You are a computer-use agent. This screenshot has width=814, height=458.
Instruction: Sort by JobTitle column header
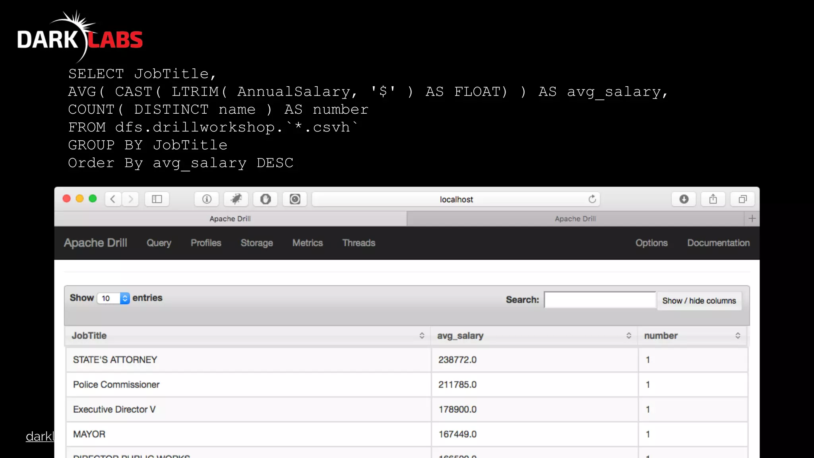pyautogui.click(x=248, y=336)
